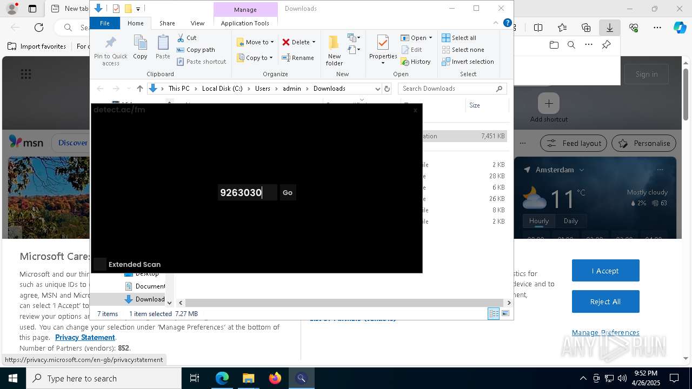The height and width of the screenshot is (389, 692).
Task: Open Edge Downloads toolbar icon
Action: [609, 28]
